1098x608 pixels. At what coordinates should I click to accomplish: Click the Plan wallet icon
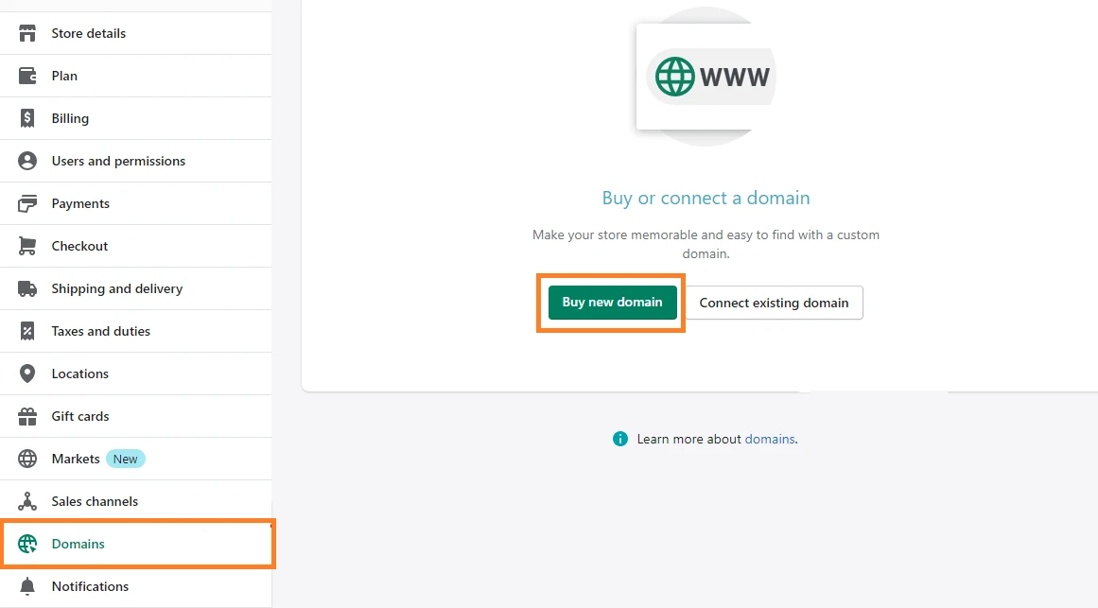tap(27, 76)
